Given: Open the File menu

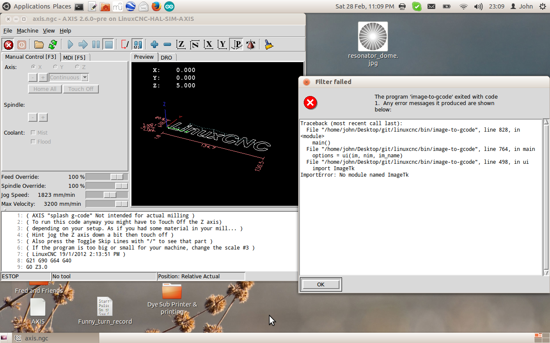Looking at the screenshot, I should [8, 31].
